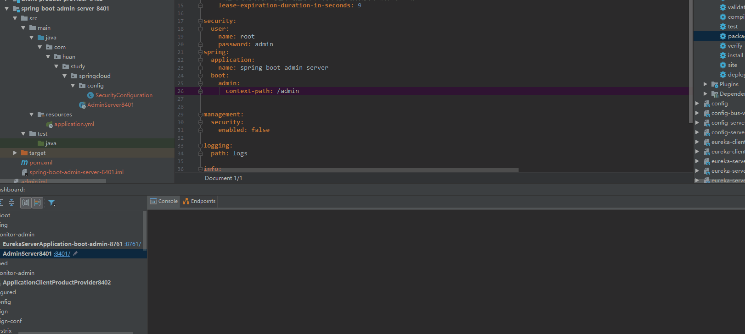Click the Maven Dependencies folder icon
Screen dimensions: 745x334
(x=715, y=94)
